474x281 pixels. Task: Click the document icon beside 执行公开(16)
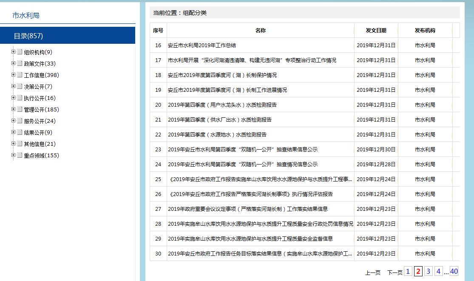tap(20, 98)
